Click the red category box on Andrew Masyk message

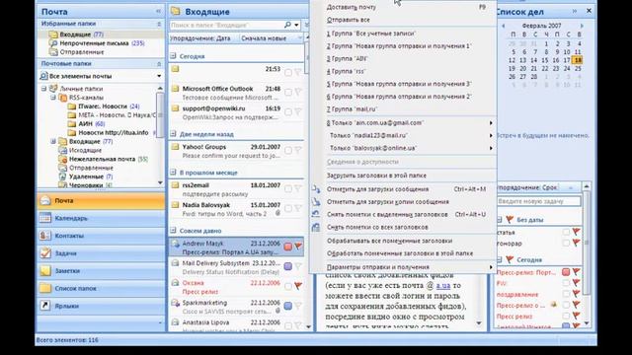coord(288,247)
